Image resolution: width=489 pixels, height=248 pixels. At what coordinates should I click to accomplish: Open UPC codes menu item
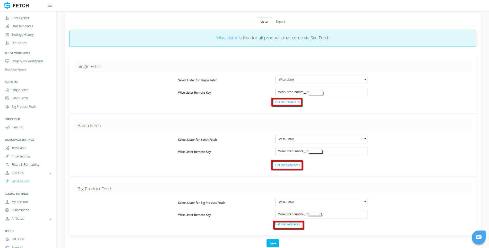point(19,43)
